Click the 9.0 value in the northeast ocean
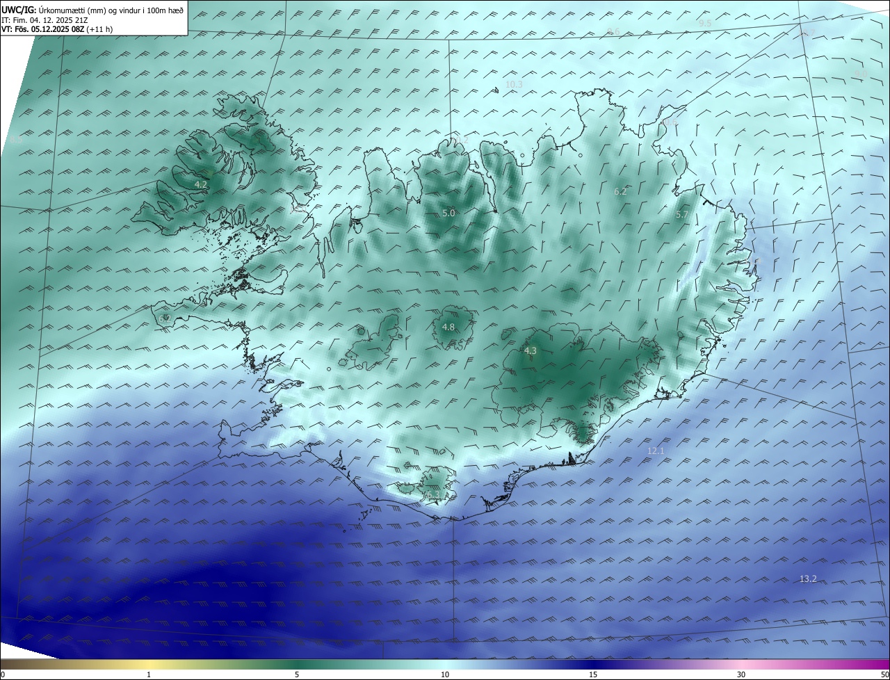The height and width of the screenshot is (680, 890). [x=861, y=74]
